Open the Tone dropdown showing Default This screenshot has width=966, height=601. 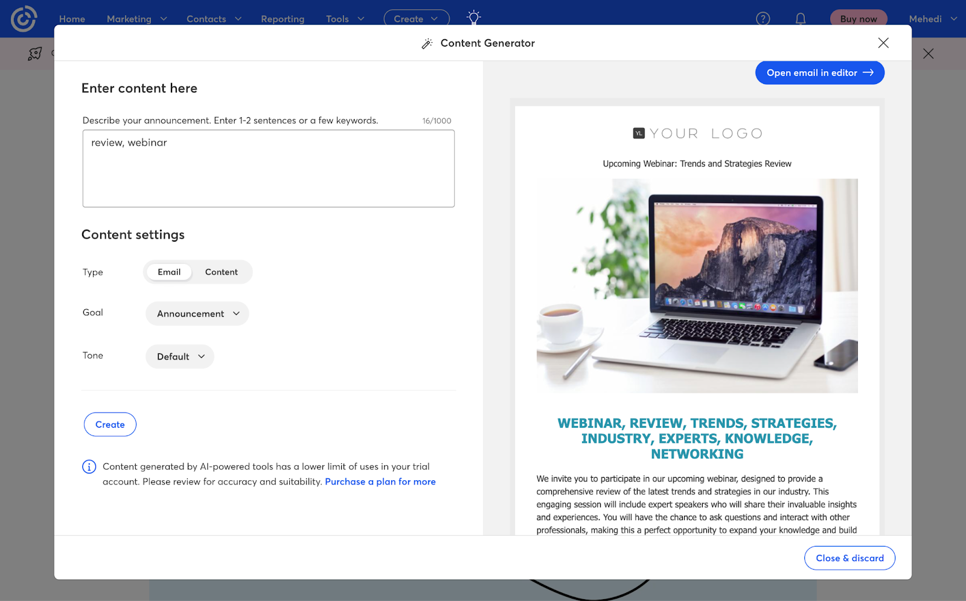coord(180,356)
